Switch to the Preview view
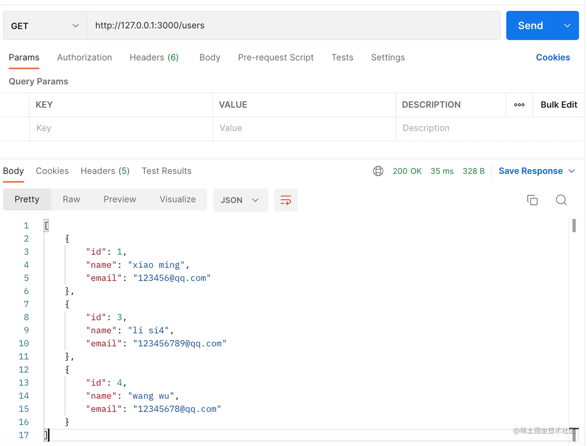This screenshot has height=446, width=587. point(120,200)
